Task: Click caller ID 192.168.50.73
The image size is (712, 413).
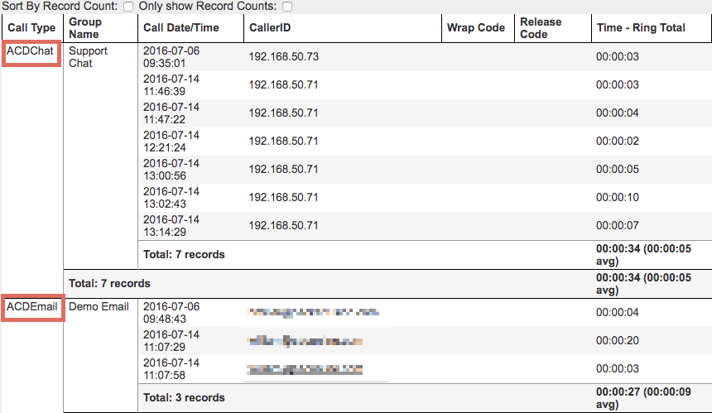Action: pyautogui.click(x=283, y=57)
